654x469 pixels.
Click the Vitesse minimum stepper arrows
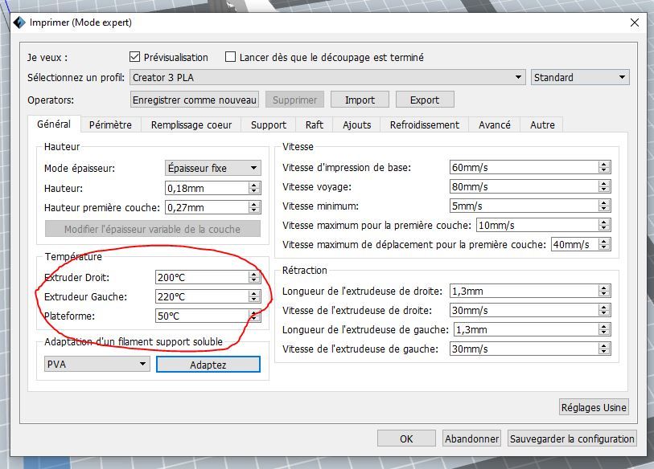[604, 206]
